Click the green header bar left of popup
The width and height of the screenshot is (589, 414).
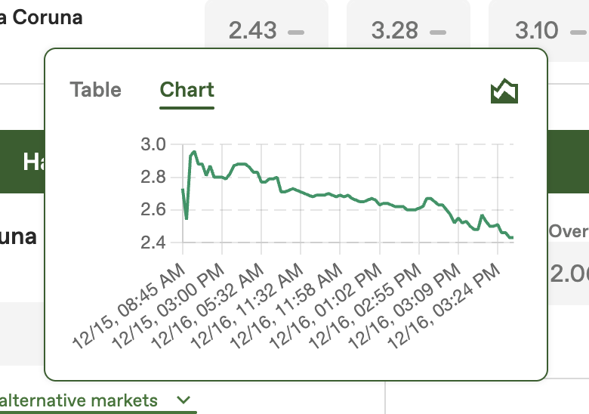(23, 161)
